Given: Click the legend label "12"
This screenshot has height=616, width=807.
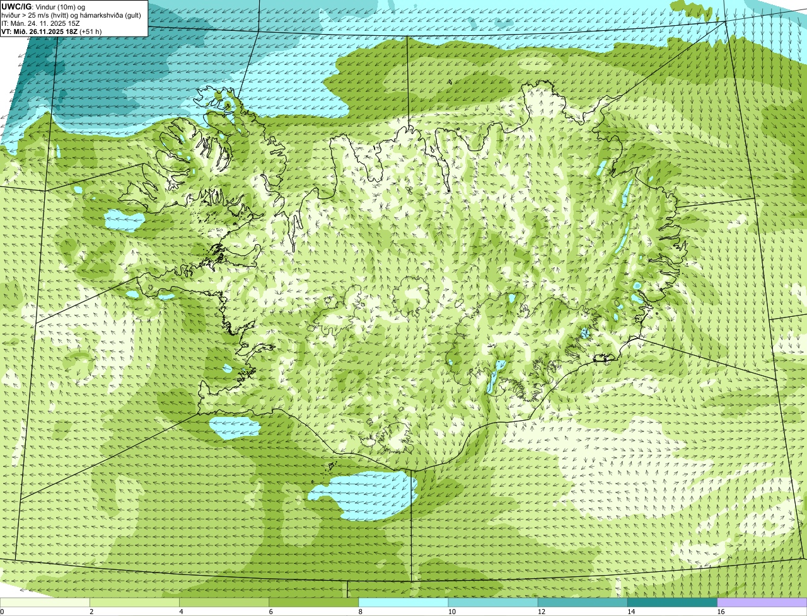Looking at the screenshot, I should click(540, 612).
